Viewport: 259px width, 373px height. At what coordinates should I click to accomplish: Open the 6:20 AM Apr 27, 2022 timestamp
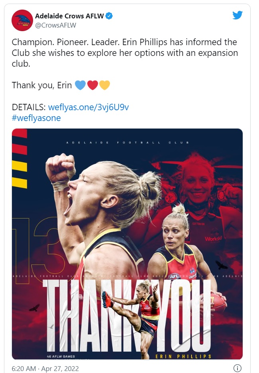point(45,368)
